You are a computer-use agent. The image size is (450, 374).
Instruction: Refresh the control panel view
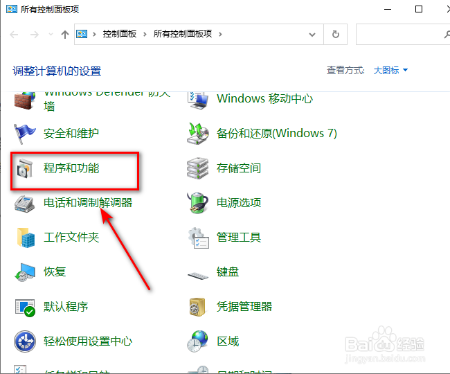point(336,35)
